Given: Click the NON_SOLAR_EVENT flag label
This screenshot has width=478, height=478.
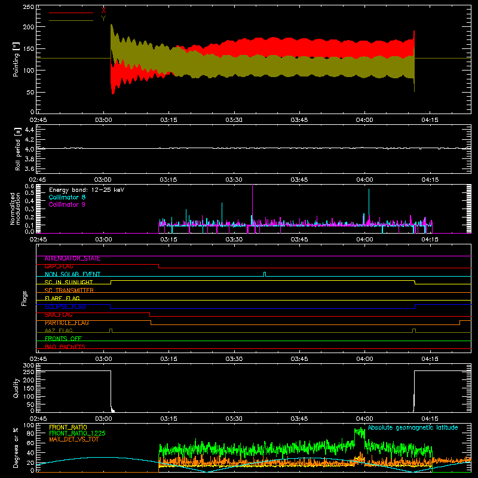Looking at the screenshot, I should click(72, 274).
